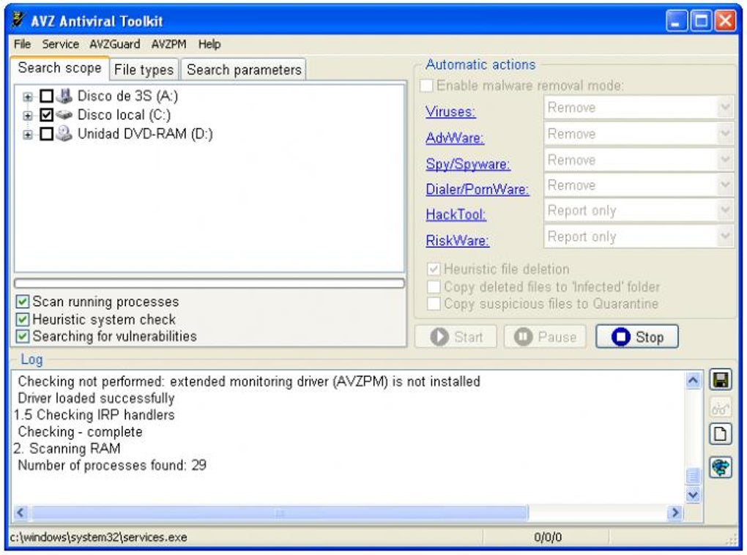
Task: Click the RiskWare link
Action: [x=457, y=241]
